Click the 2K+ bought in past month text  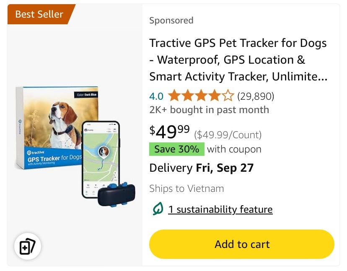(209, 110)
